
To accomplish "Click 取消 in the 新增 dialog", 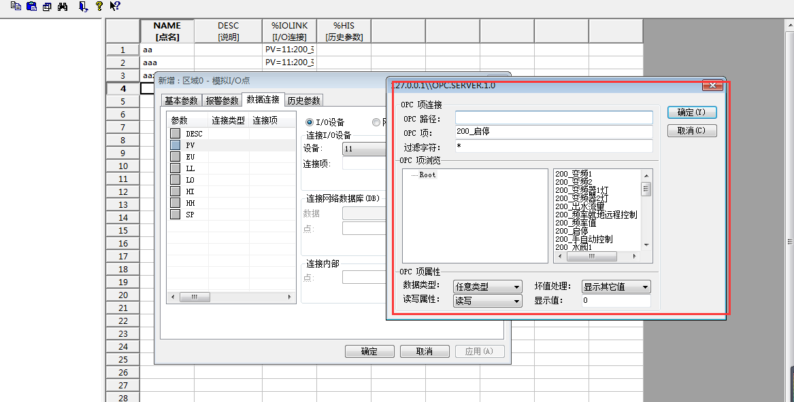I will [425, 352].
